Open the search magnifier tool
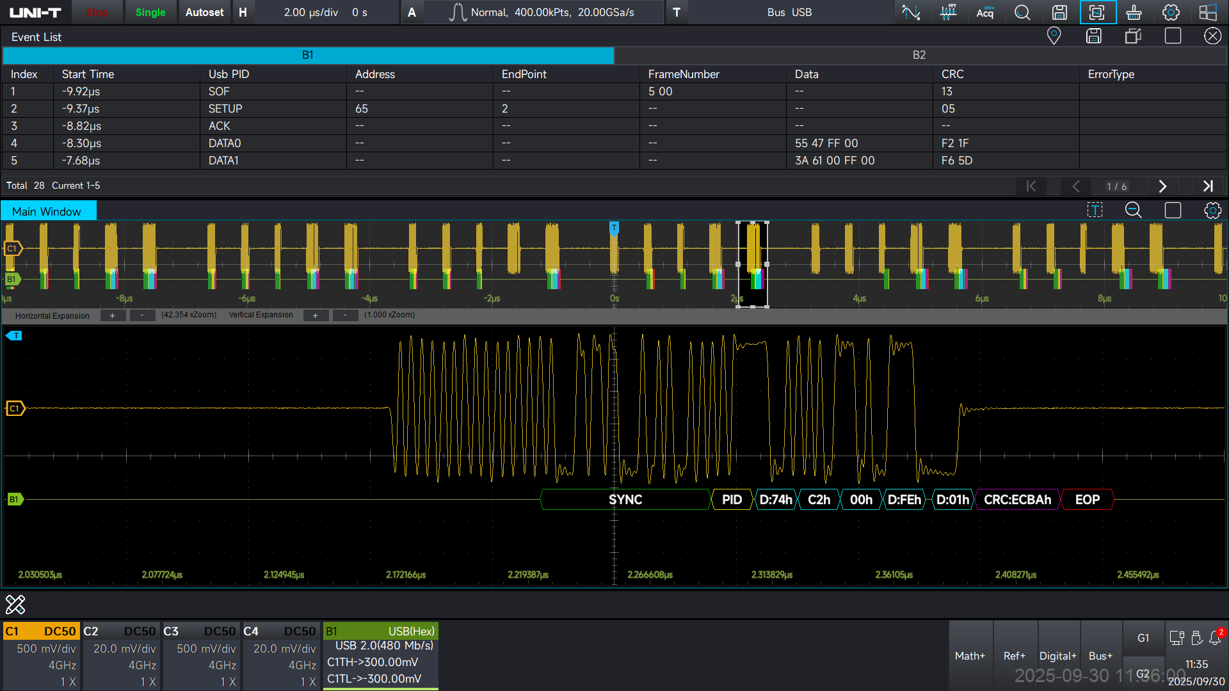1229x691 pixels. point(1022,12)
